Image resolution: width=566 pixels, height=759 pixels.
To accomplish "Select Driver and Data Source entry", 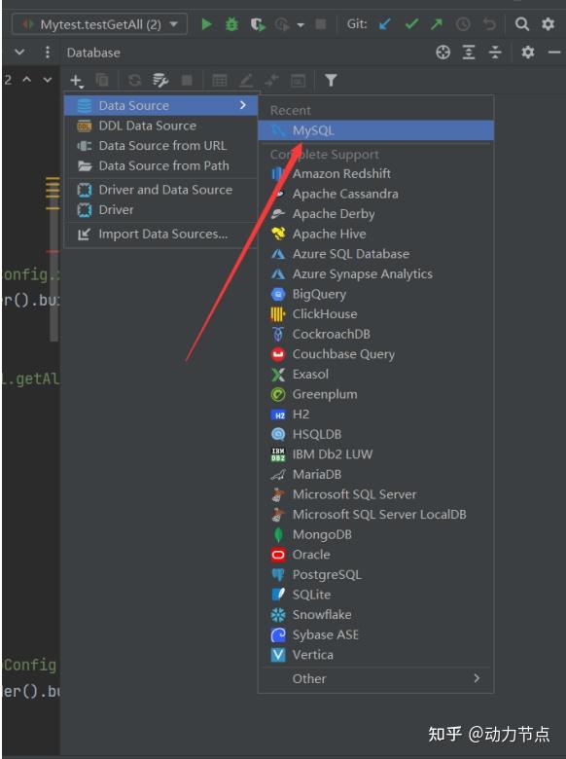I will coord(160,190).
